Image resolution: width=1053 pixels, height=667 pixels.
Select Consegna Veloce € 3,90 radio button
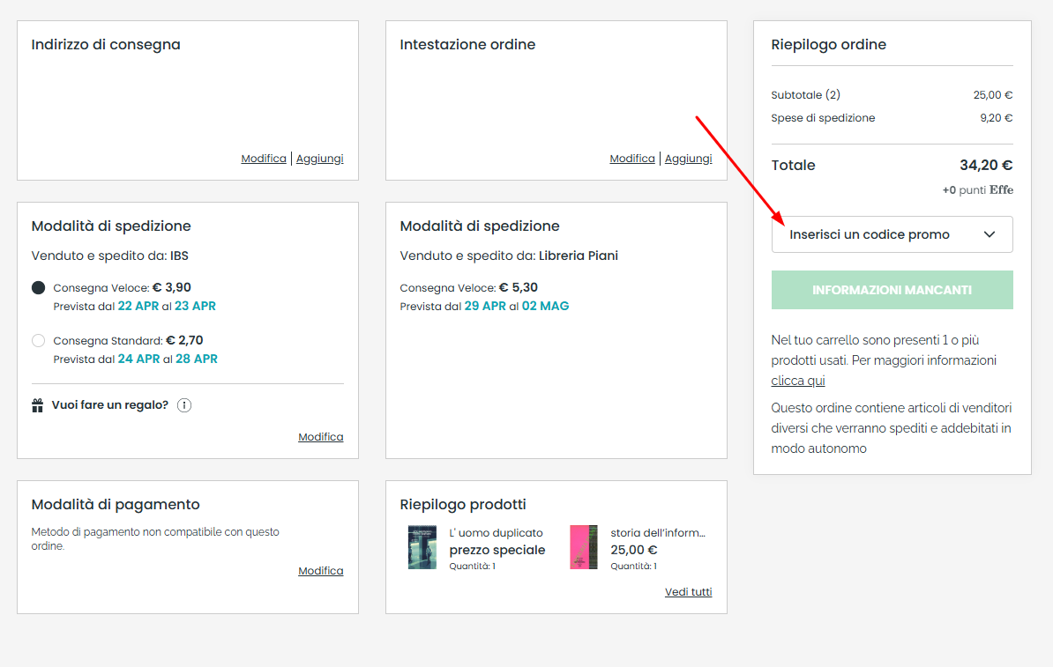point(38,288)
